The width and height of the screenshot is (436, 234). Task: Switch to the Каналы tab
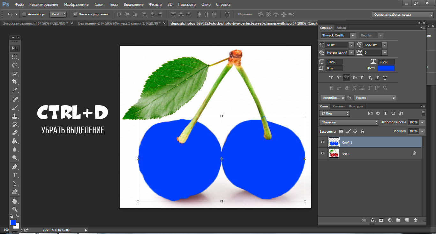tap(338, 106)
